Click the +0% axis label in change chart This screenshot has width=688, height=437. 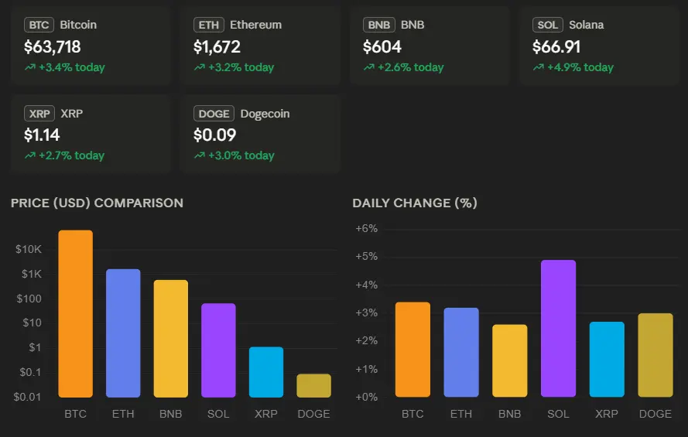point(366,397)
